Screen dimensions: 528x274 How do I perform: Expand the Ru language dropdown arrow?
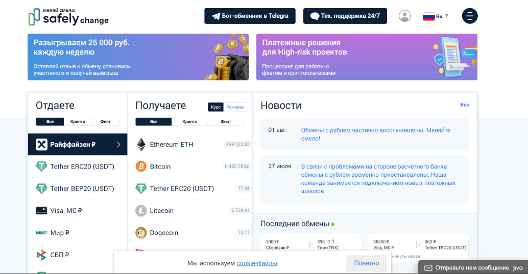tap(446, 16)
